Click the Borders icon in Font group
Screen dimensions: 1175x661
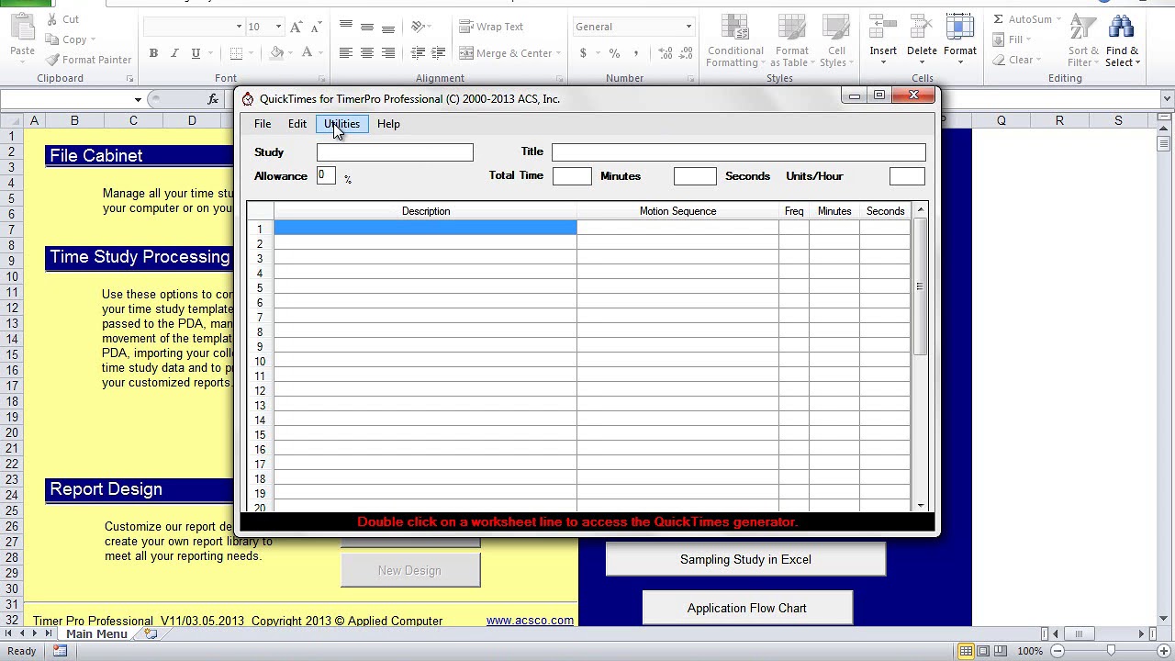(x=236, y=53)
